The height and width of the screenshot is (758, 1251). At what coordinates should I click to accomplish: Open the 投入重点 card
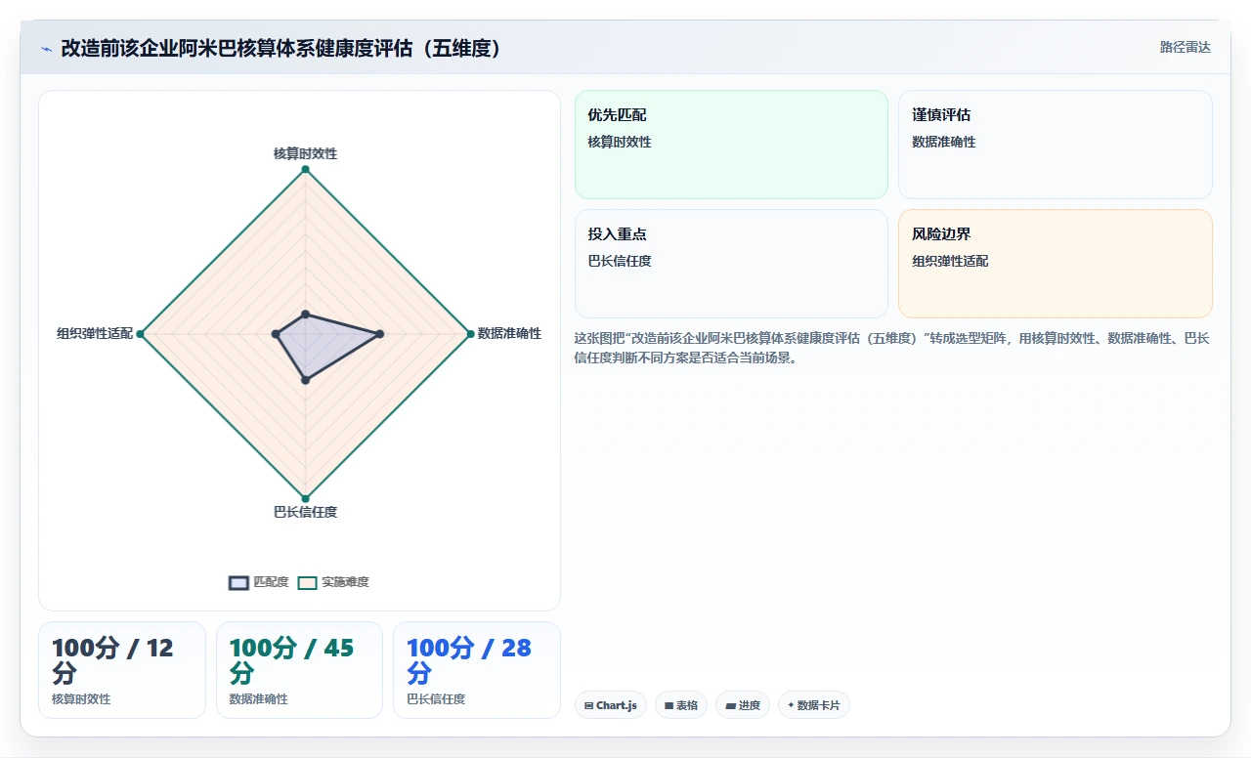pyautogui.click(x=731, y=264)
